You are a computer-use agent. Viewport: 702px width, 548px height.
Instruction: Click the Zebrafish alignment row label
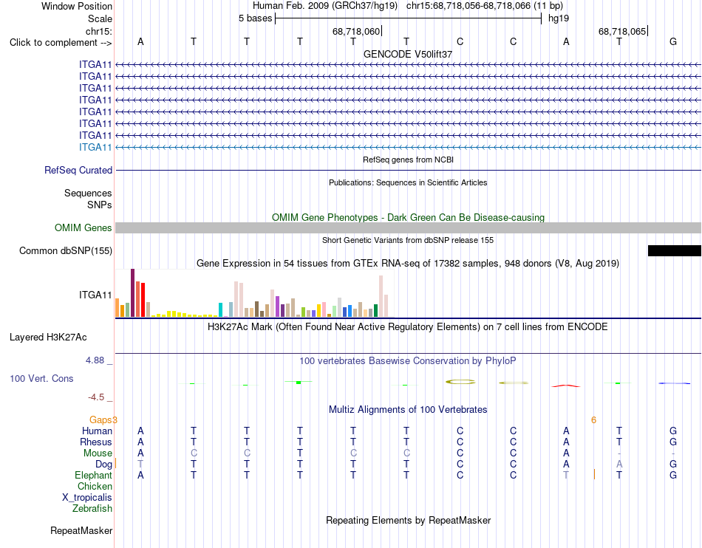(x=92, y=509)
